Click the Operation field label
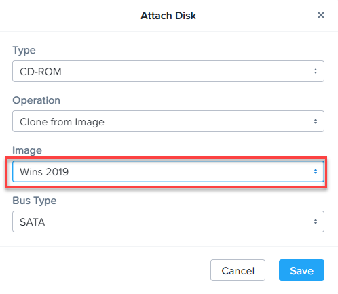 [x=36, y=100]
